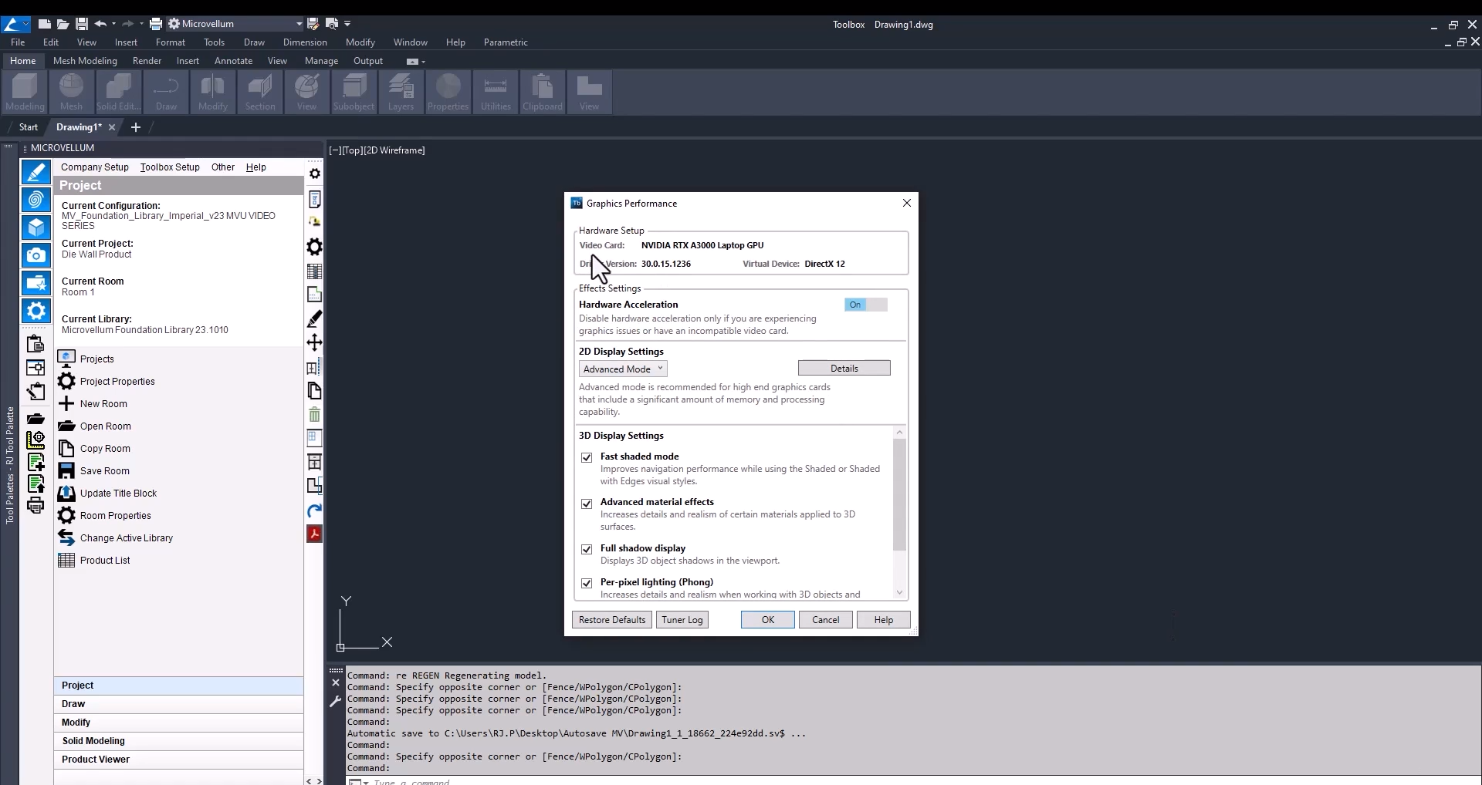This screenshot has height=785, width=1482.
Task: Close the Graphics Performance dialog
Action: 907,203
